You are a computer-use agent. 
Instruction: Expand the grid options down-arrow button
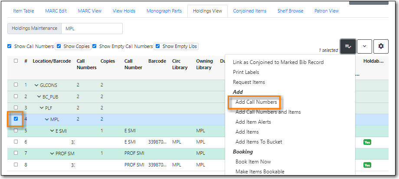[364, 46]
